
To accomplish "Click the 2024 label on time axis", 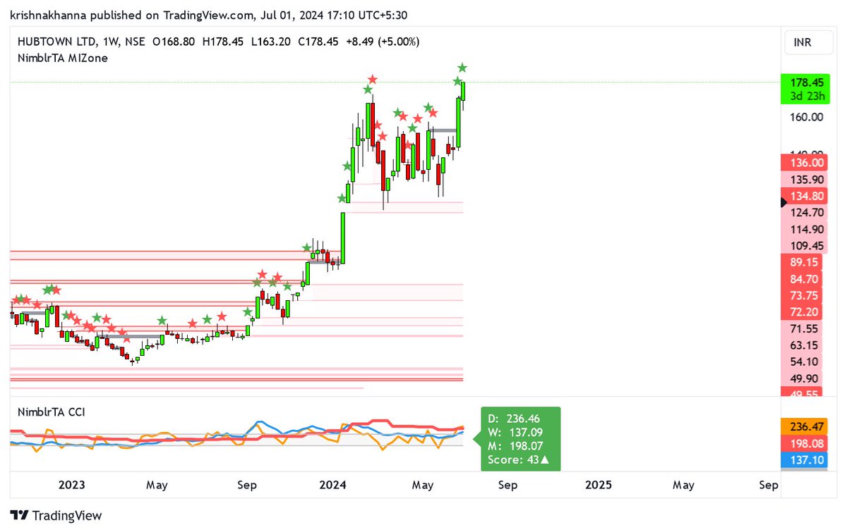I will pyautogui.click(x=332, y=485).
